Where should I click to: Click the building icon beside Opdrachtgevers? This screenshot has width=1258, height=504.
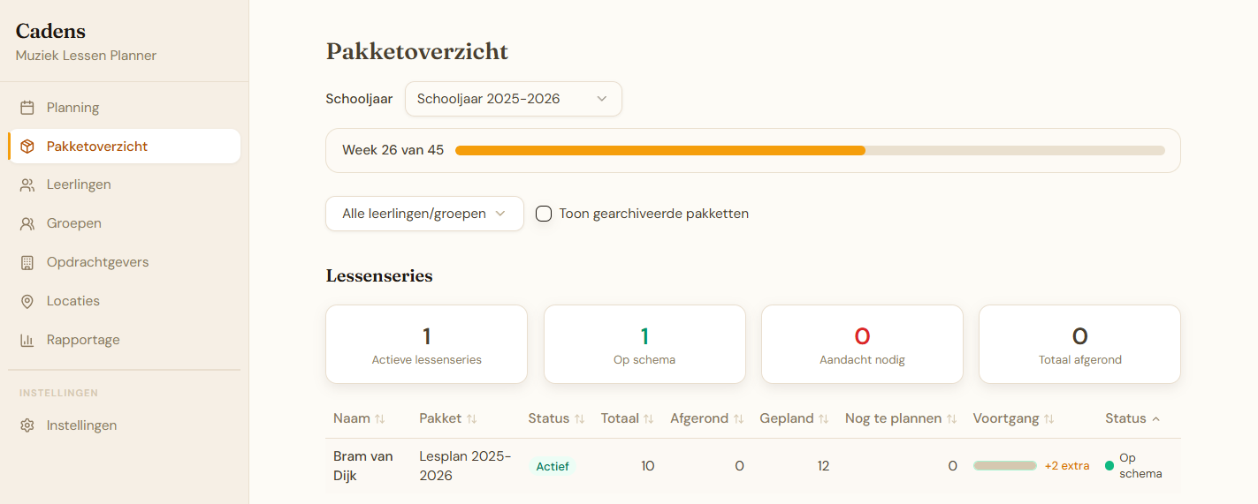27,263
